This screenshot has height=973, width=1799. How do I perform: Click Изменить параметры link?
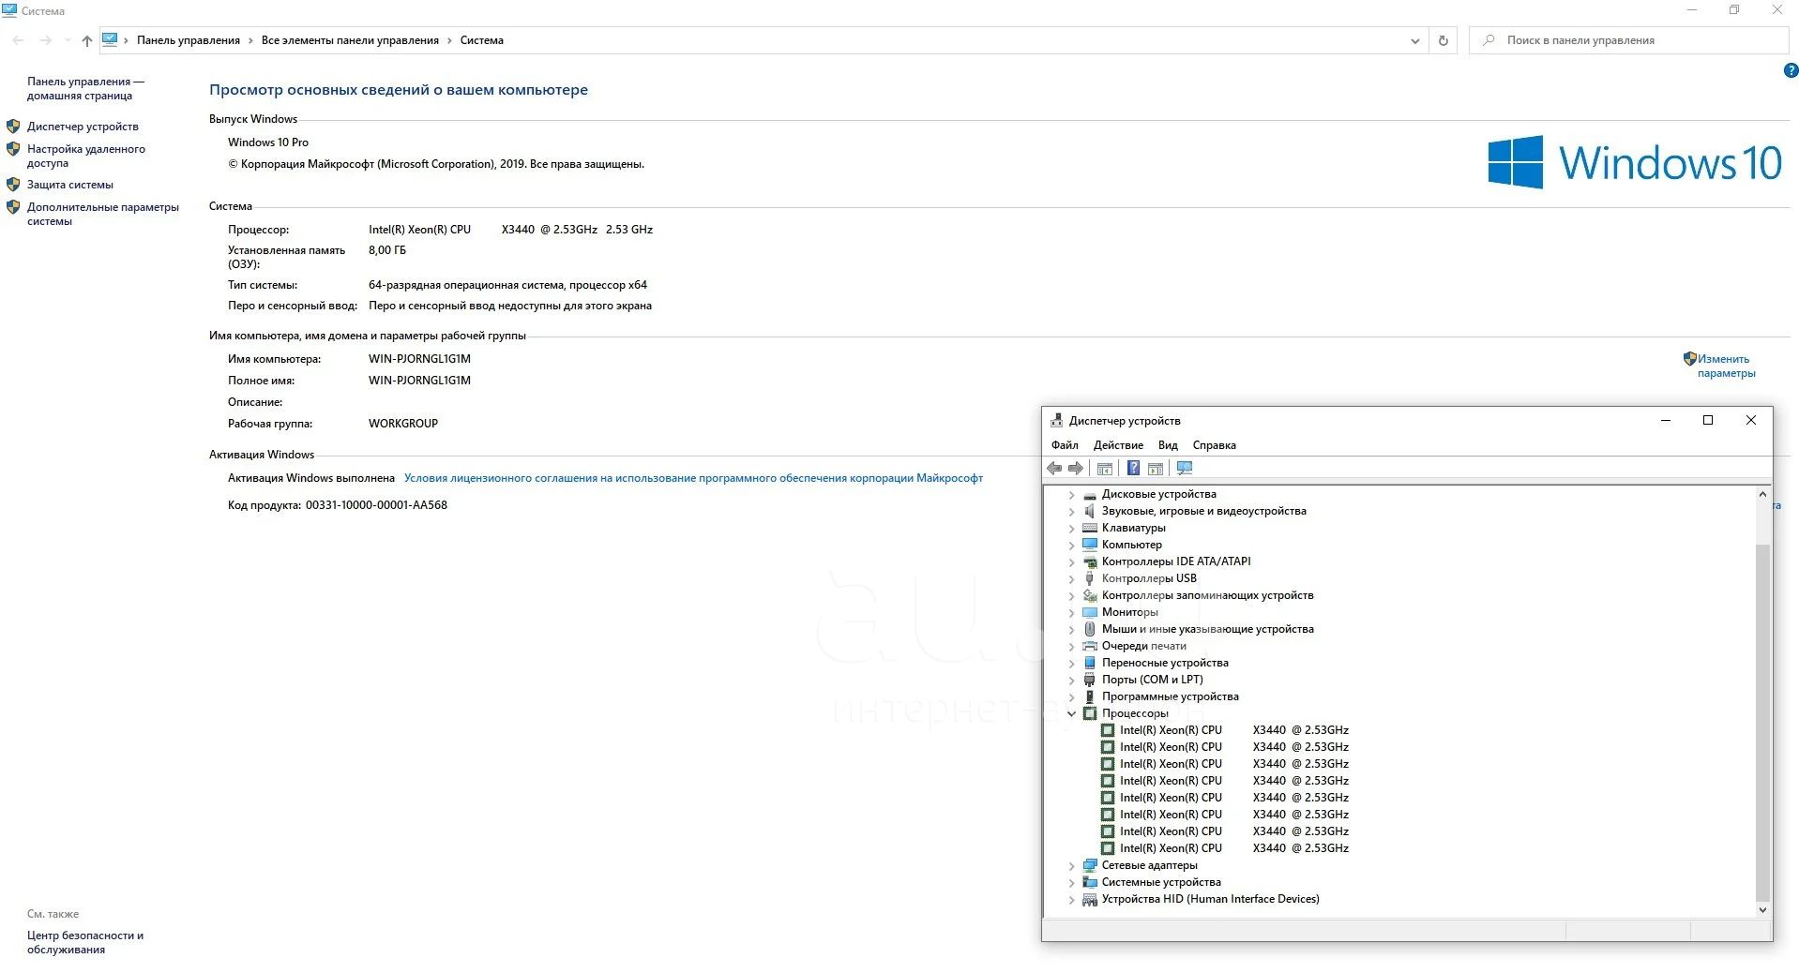point(1726,366)
